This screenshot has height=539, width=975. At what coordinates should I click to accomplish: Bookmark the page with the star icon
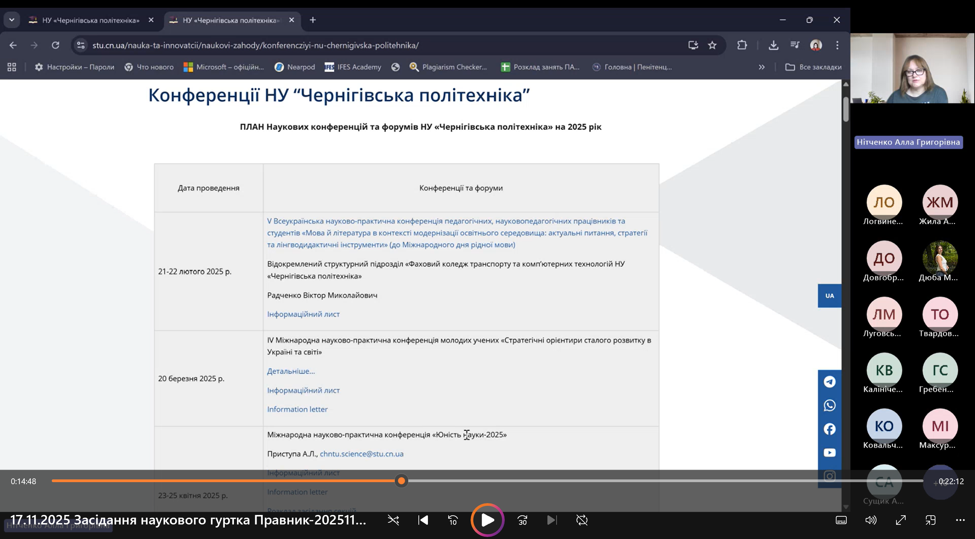click(x=712, y=45)
